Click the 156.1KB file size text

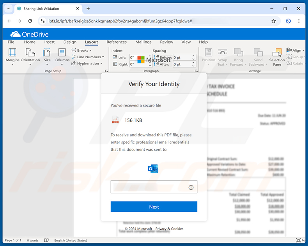point(133,120)
